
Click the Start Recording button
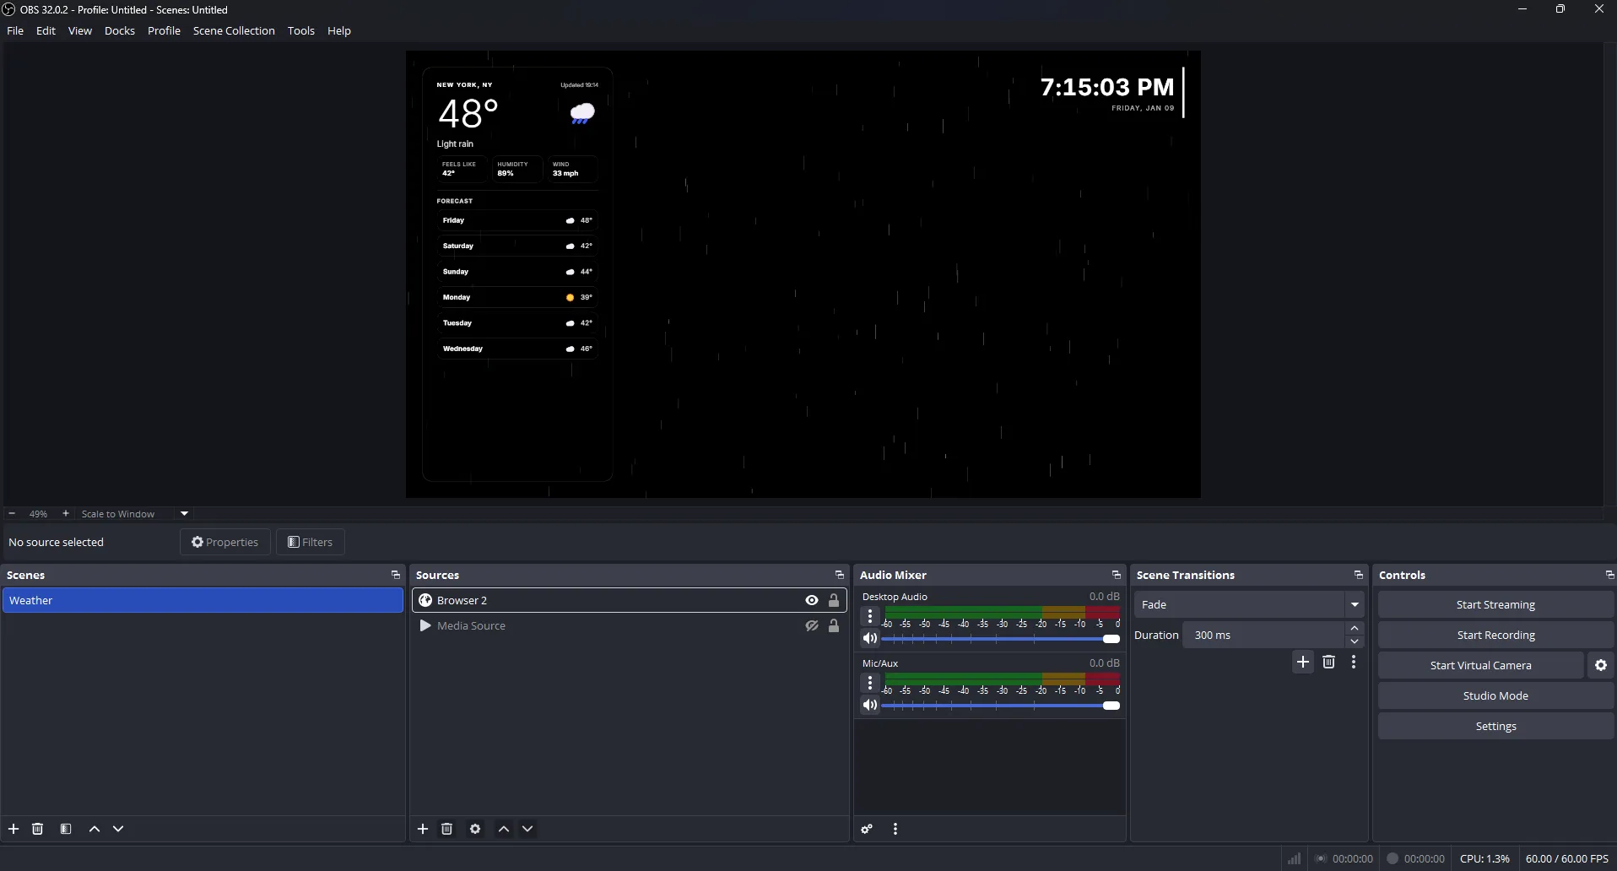point(1495,635)
